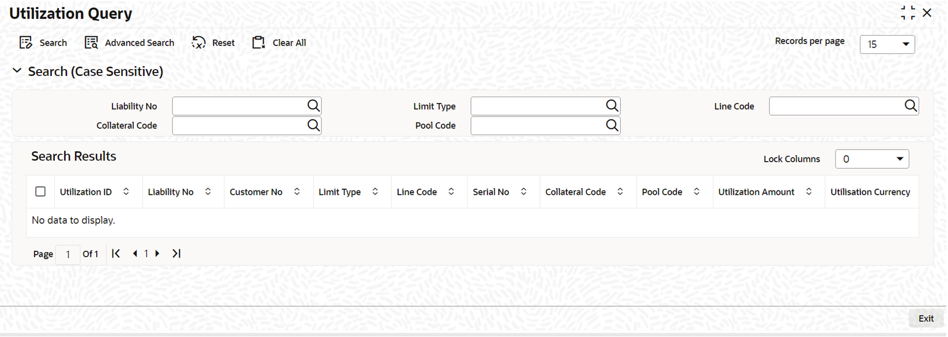The image size is (948, 337).
Task: Jump to the last page arrow
Action: tap(176, 253)
